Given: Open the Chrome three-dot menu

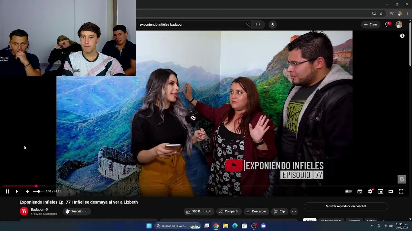Looking at the screenshot, I should click(x=407, y=13).
